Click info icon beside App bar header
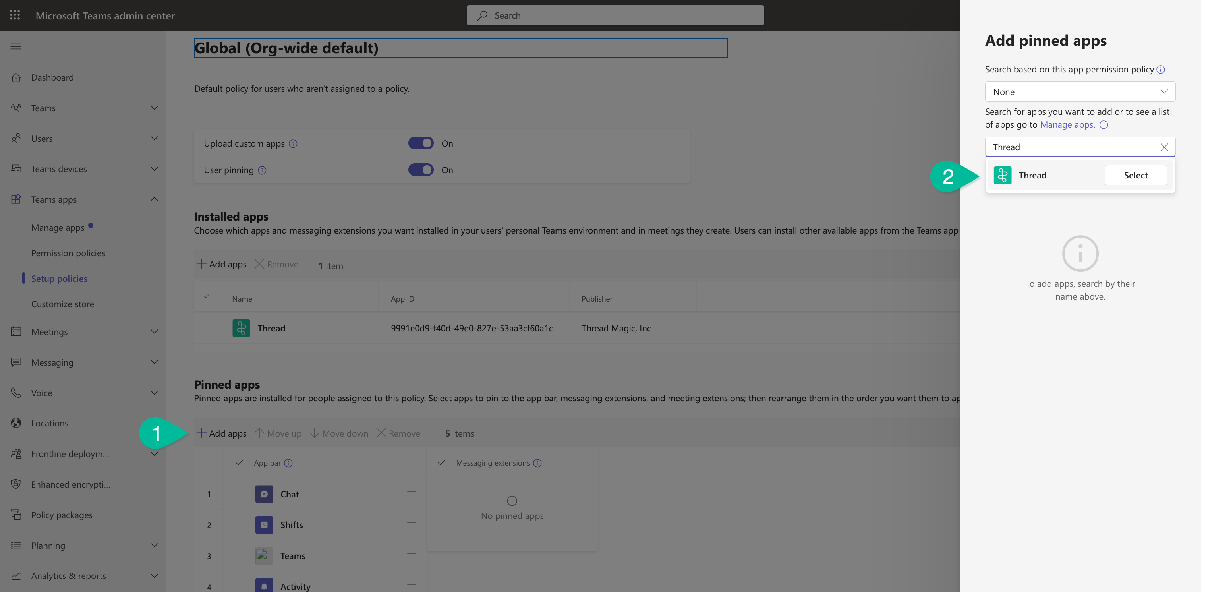 tap(288, 463)
